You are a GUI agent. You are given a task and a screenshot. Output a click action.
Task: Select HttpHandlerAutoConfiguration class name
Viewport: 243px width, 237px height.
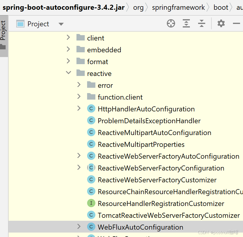tap(146, 109)
